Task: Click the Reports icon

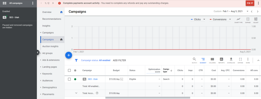Action: [x=221, y=60]
